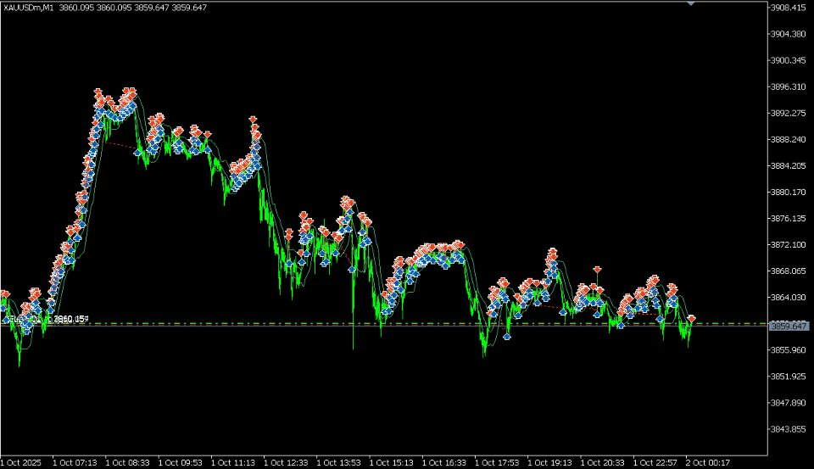814x469 pixels.
Task: Click price scale value 3855.960
Action: point(789,350)
